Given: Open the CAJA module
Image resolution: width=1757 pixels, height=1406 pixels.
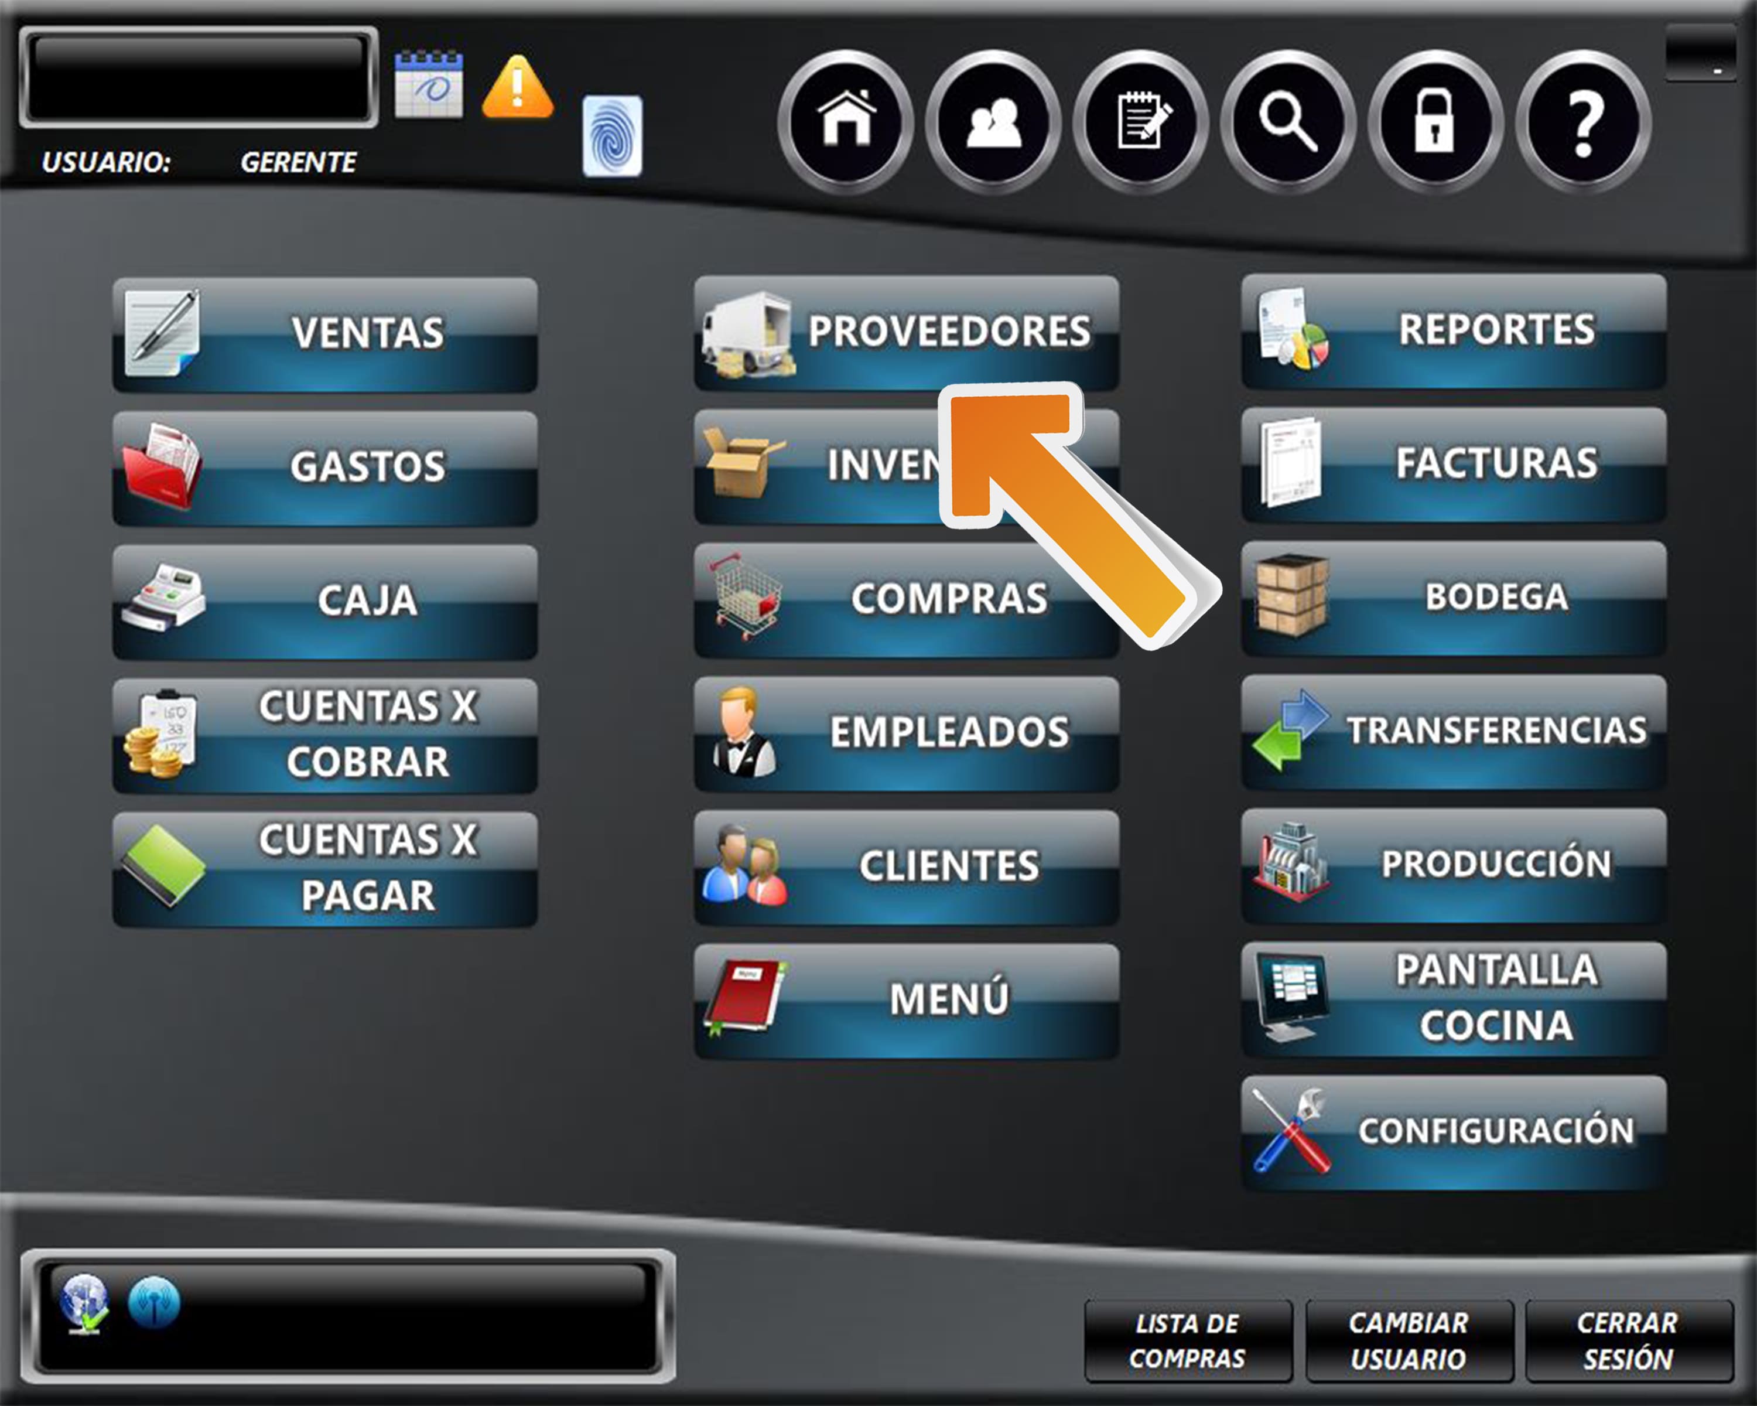Looking at the screenshot, I should pos(324,602).
